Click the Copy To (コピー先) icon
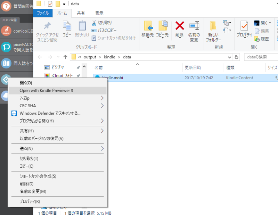Viewport: 278px width, 215px height. (163, 25)
